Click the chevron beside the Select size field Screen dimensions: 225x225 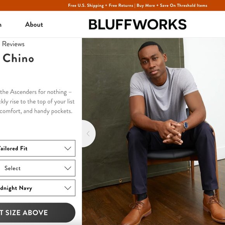click(68, 168)
